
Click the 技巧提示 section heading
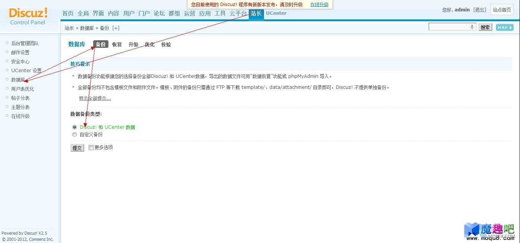coord(80,64)
